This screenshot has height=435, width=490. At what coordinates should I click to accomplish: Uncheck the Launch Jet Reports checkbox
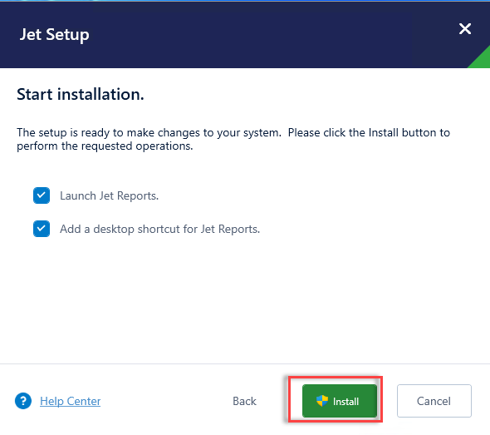pyautogui.click(x=42, y=195)
